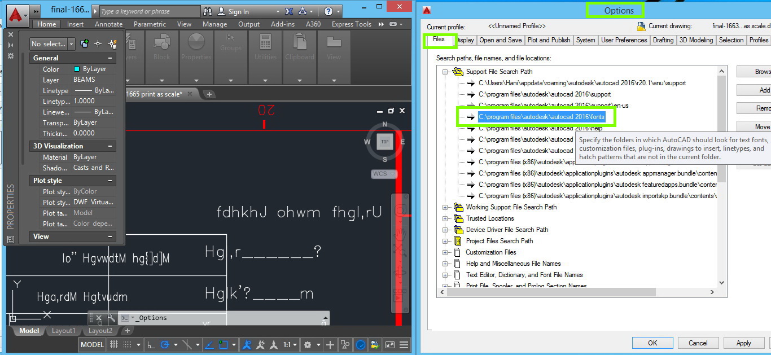Switch to the Drafting tab in Options
The width and height of the screenshot is (771, 355).
(663, 40)
